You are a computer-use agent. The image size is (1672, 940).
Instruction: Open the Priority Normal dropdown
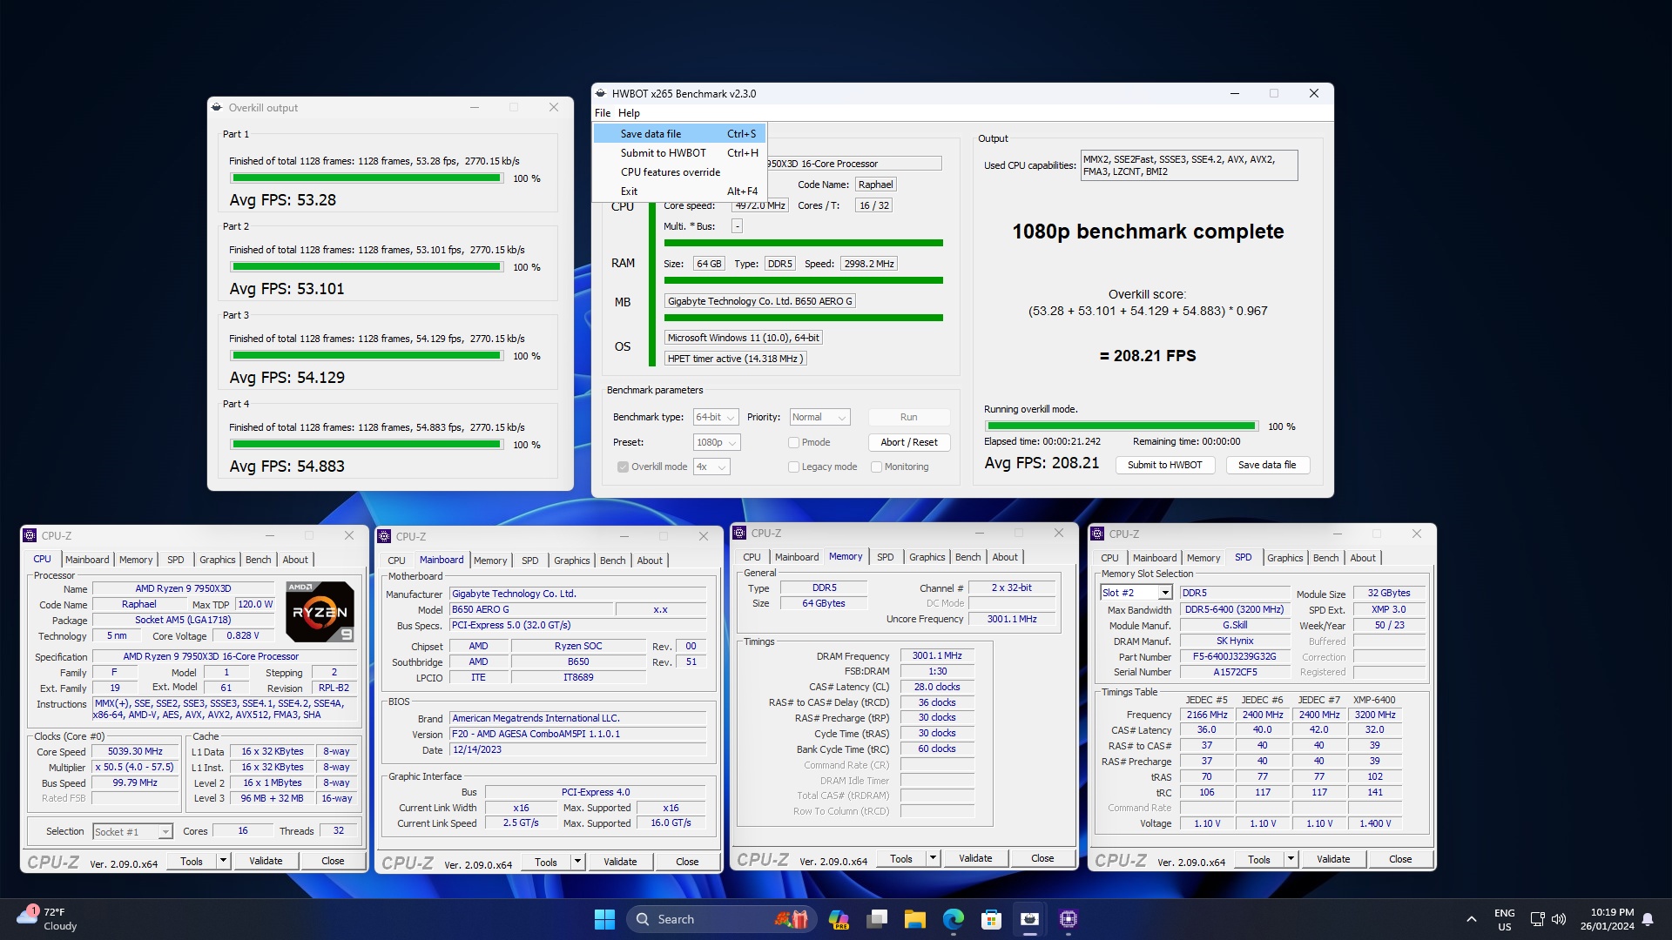[819, 418]
